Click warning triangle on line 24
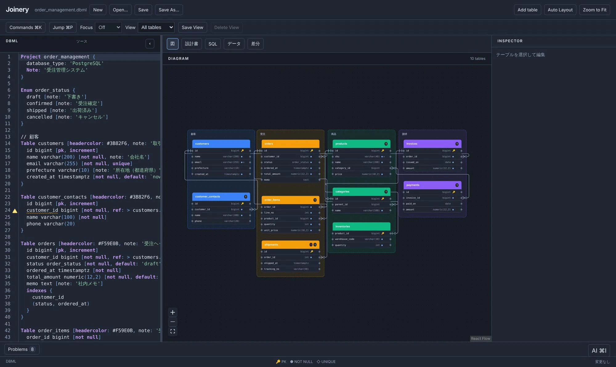616x367 pixels. 15,211
